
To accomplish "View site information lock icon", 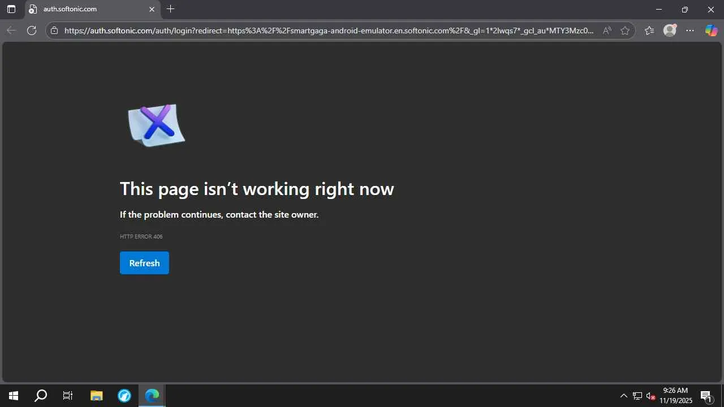I will coord(54,31).
